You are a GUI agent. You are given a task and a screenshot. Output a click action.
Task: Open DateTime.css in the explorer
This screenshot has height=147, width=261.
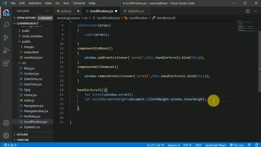pyautogui.click(x=33, y=79)
